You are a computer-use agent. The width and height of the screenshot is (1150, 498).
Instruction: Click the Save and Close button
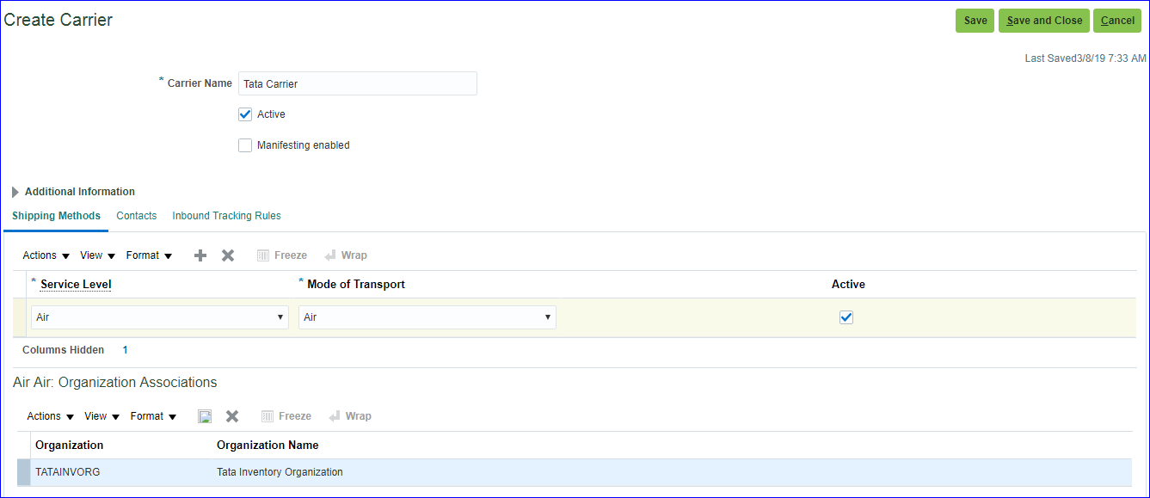click(x=1044, y=21)
